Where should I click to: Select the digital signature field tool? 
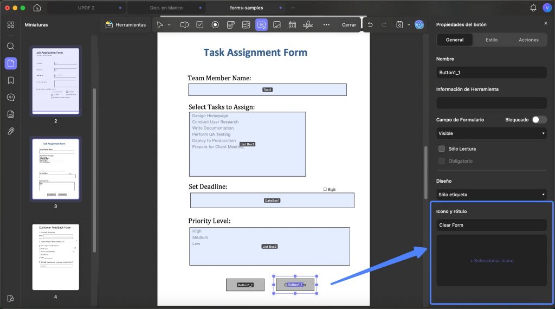[x=308, y=25]
